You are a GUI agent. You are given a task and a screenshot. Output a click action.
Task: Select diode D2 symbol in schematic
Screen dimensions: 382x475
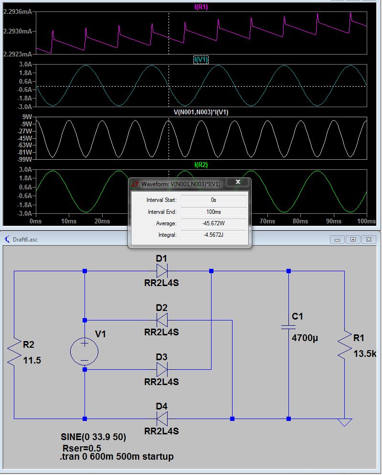pyautogui.click(x=162, y=320)
